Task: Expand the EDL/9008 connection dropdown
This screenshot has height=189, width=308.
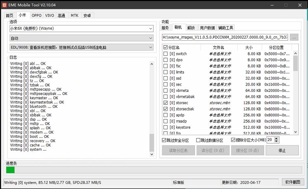Action: (x=151, y=47)
